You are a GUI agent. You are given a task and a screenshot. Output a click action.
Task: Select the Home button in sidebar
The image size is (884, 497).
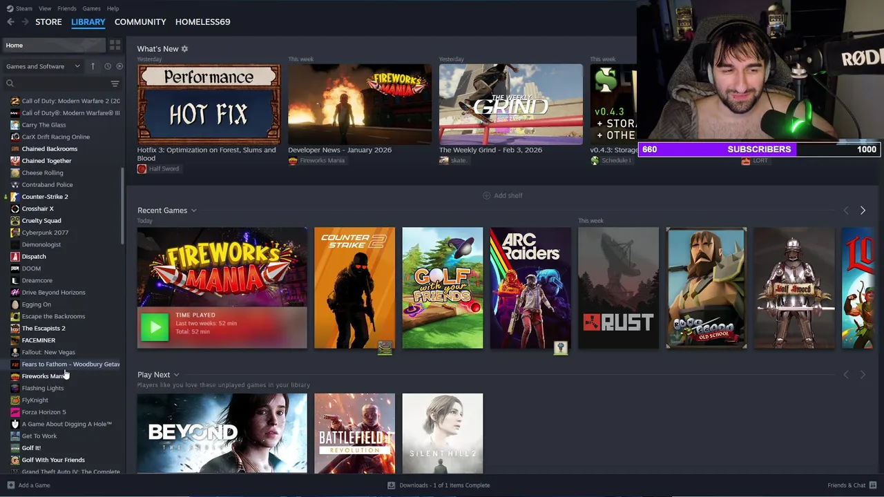(54, 45)
